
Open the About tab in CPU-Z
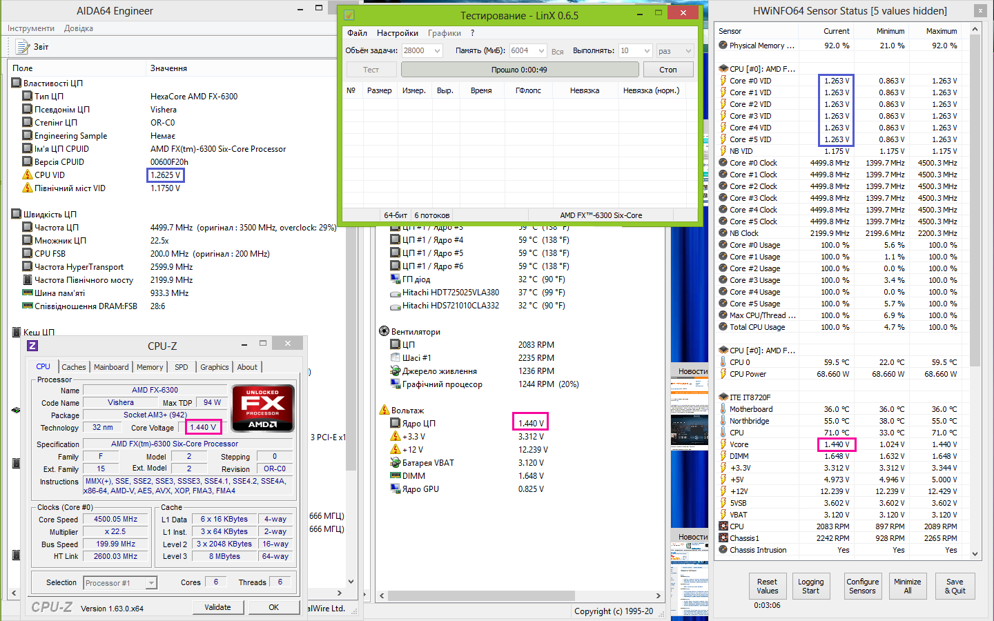point(247,367)
